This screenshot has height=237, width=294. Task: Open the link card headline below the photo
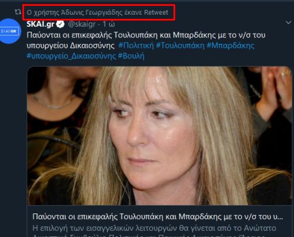coord(158,217)
